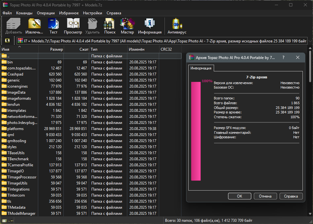313x224 pixels.
Task: Go up one folder level arrow
Action: 7,41
